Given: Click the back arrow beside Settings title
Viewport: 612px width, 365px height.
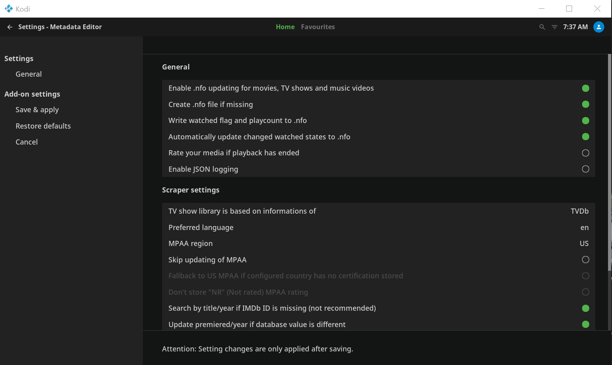Looking at the screenshot, I should tap(10, 27).
